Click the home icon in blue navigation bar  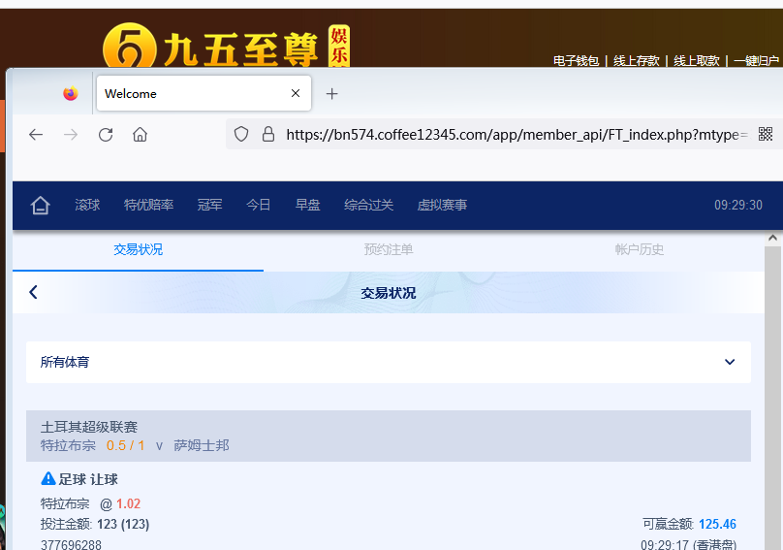click(x=40, y=205)
